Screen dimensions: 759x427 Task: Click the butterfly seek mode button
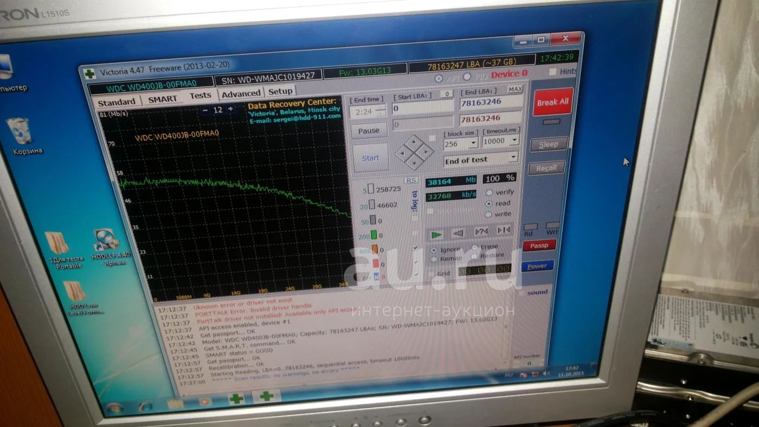click(x=504, y=230)
